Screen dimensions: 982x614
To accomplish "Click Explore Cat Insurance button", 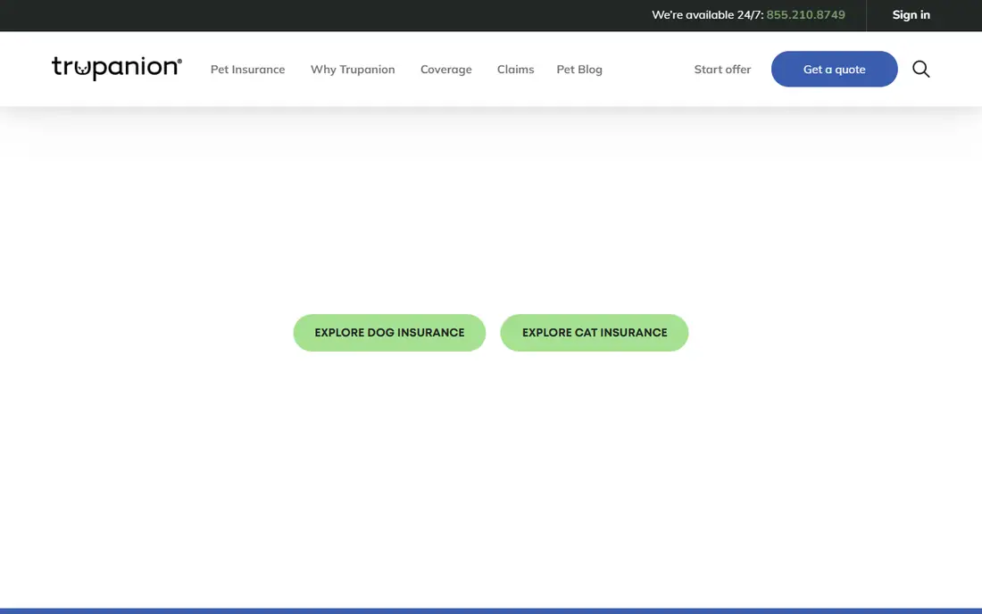I will (x=595, y=332).
